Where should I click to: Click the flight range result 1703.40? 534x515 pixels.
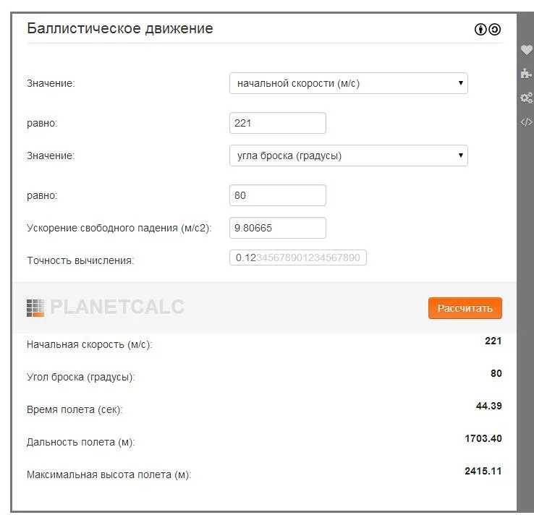pos(483,438)
